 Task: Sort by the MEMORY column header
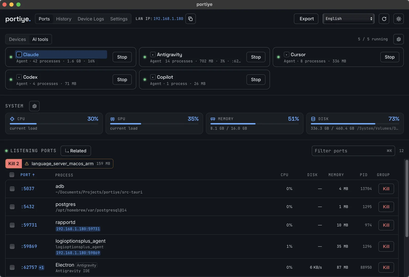coord(336,175)
